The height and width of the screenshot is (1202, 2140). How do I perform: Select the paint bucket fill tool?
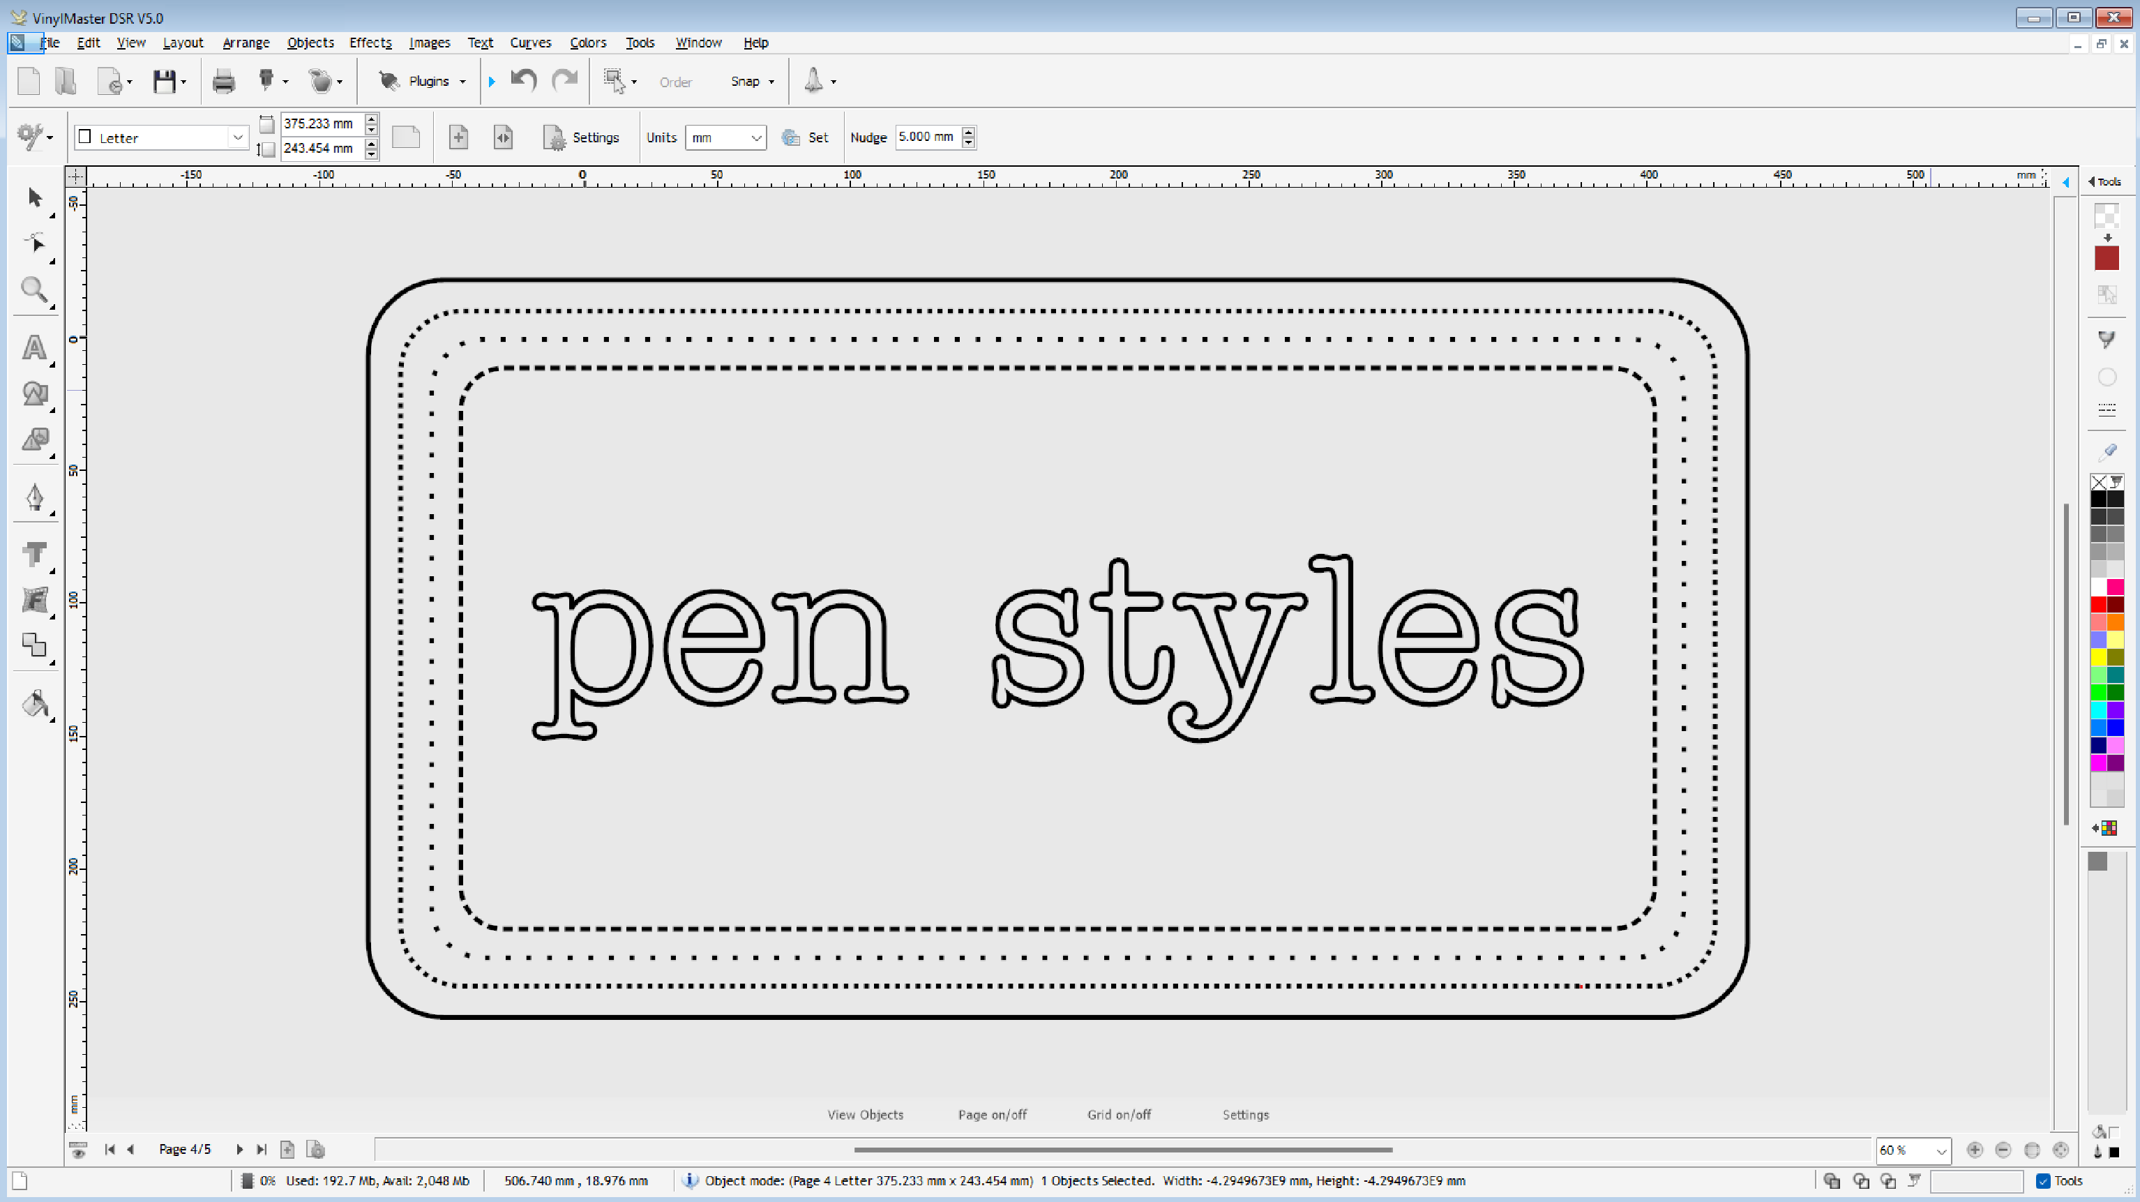coord(34,703)
